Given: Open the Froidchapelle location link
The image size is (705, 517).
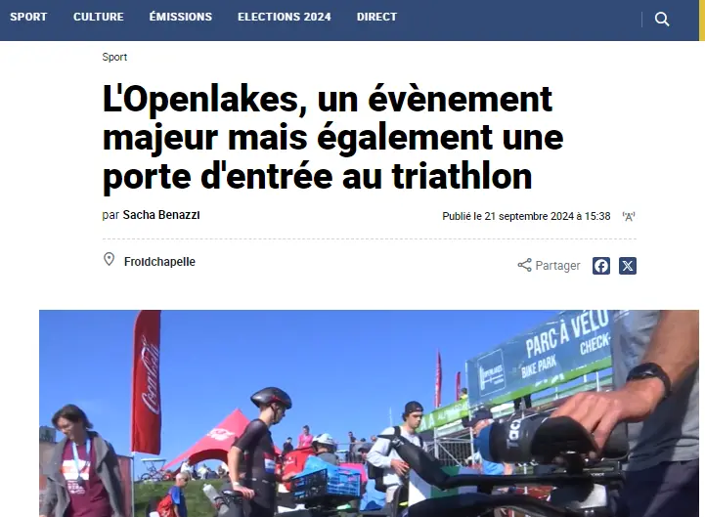Looking at the screenshot, I should [159, 262].
